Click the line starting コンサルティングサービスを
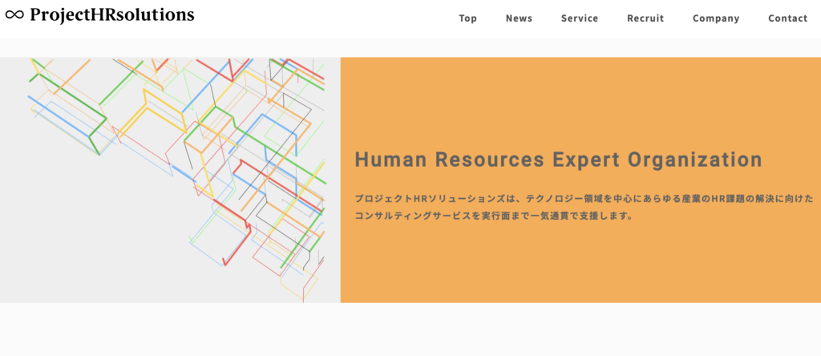Viewport: 821px width, 356px height. [x=494, y=216]
